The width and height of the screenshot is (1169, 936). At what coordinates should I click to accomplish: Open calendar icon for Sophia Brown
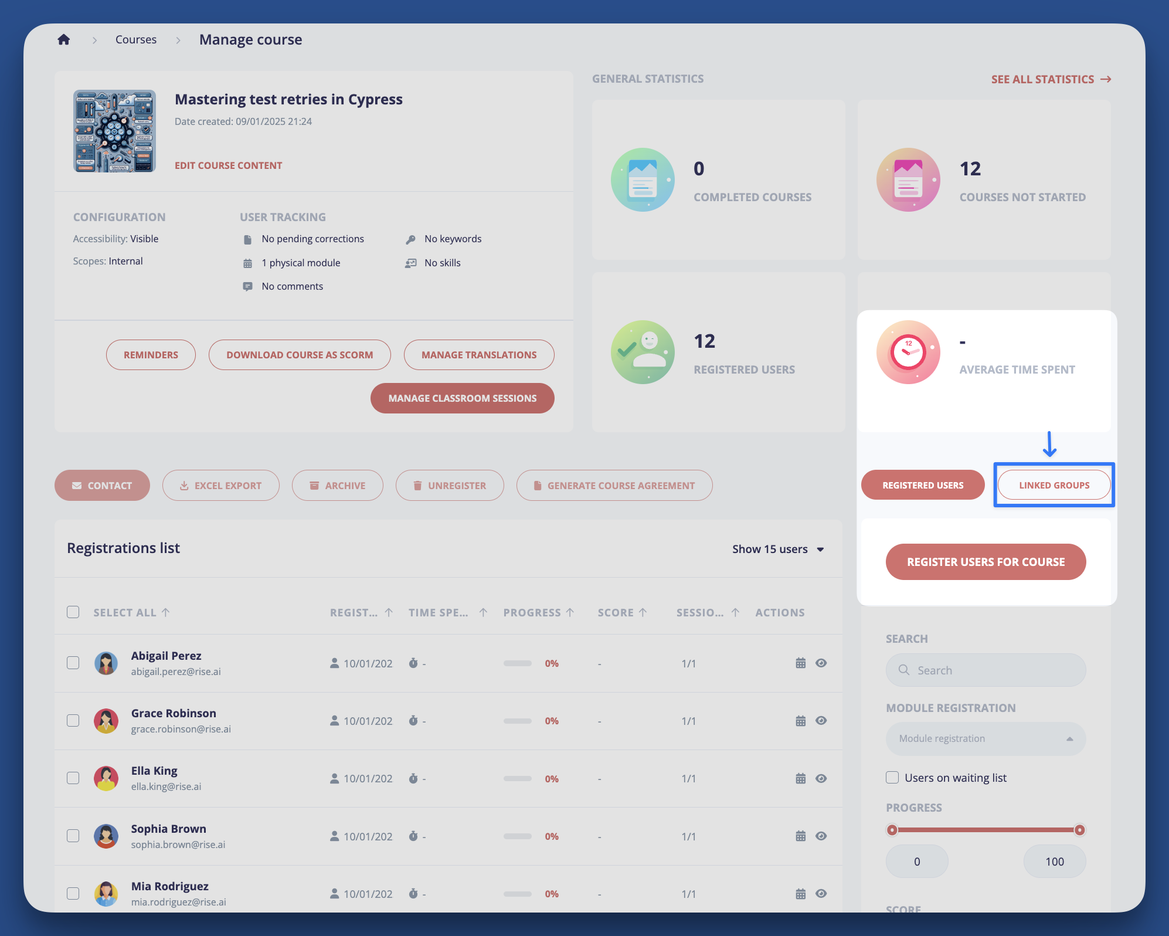click(801, 836)
